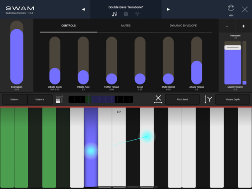This screenshot has height=189, width=252.
Task: Click the keyboard range overview strip
Action: [x=101, y=100]
